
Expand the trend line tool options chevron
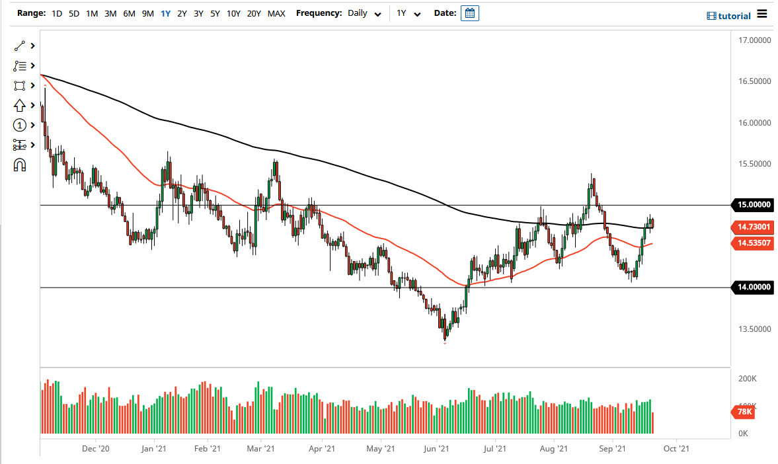click(x=32, y=46)
